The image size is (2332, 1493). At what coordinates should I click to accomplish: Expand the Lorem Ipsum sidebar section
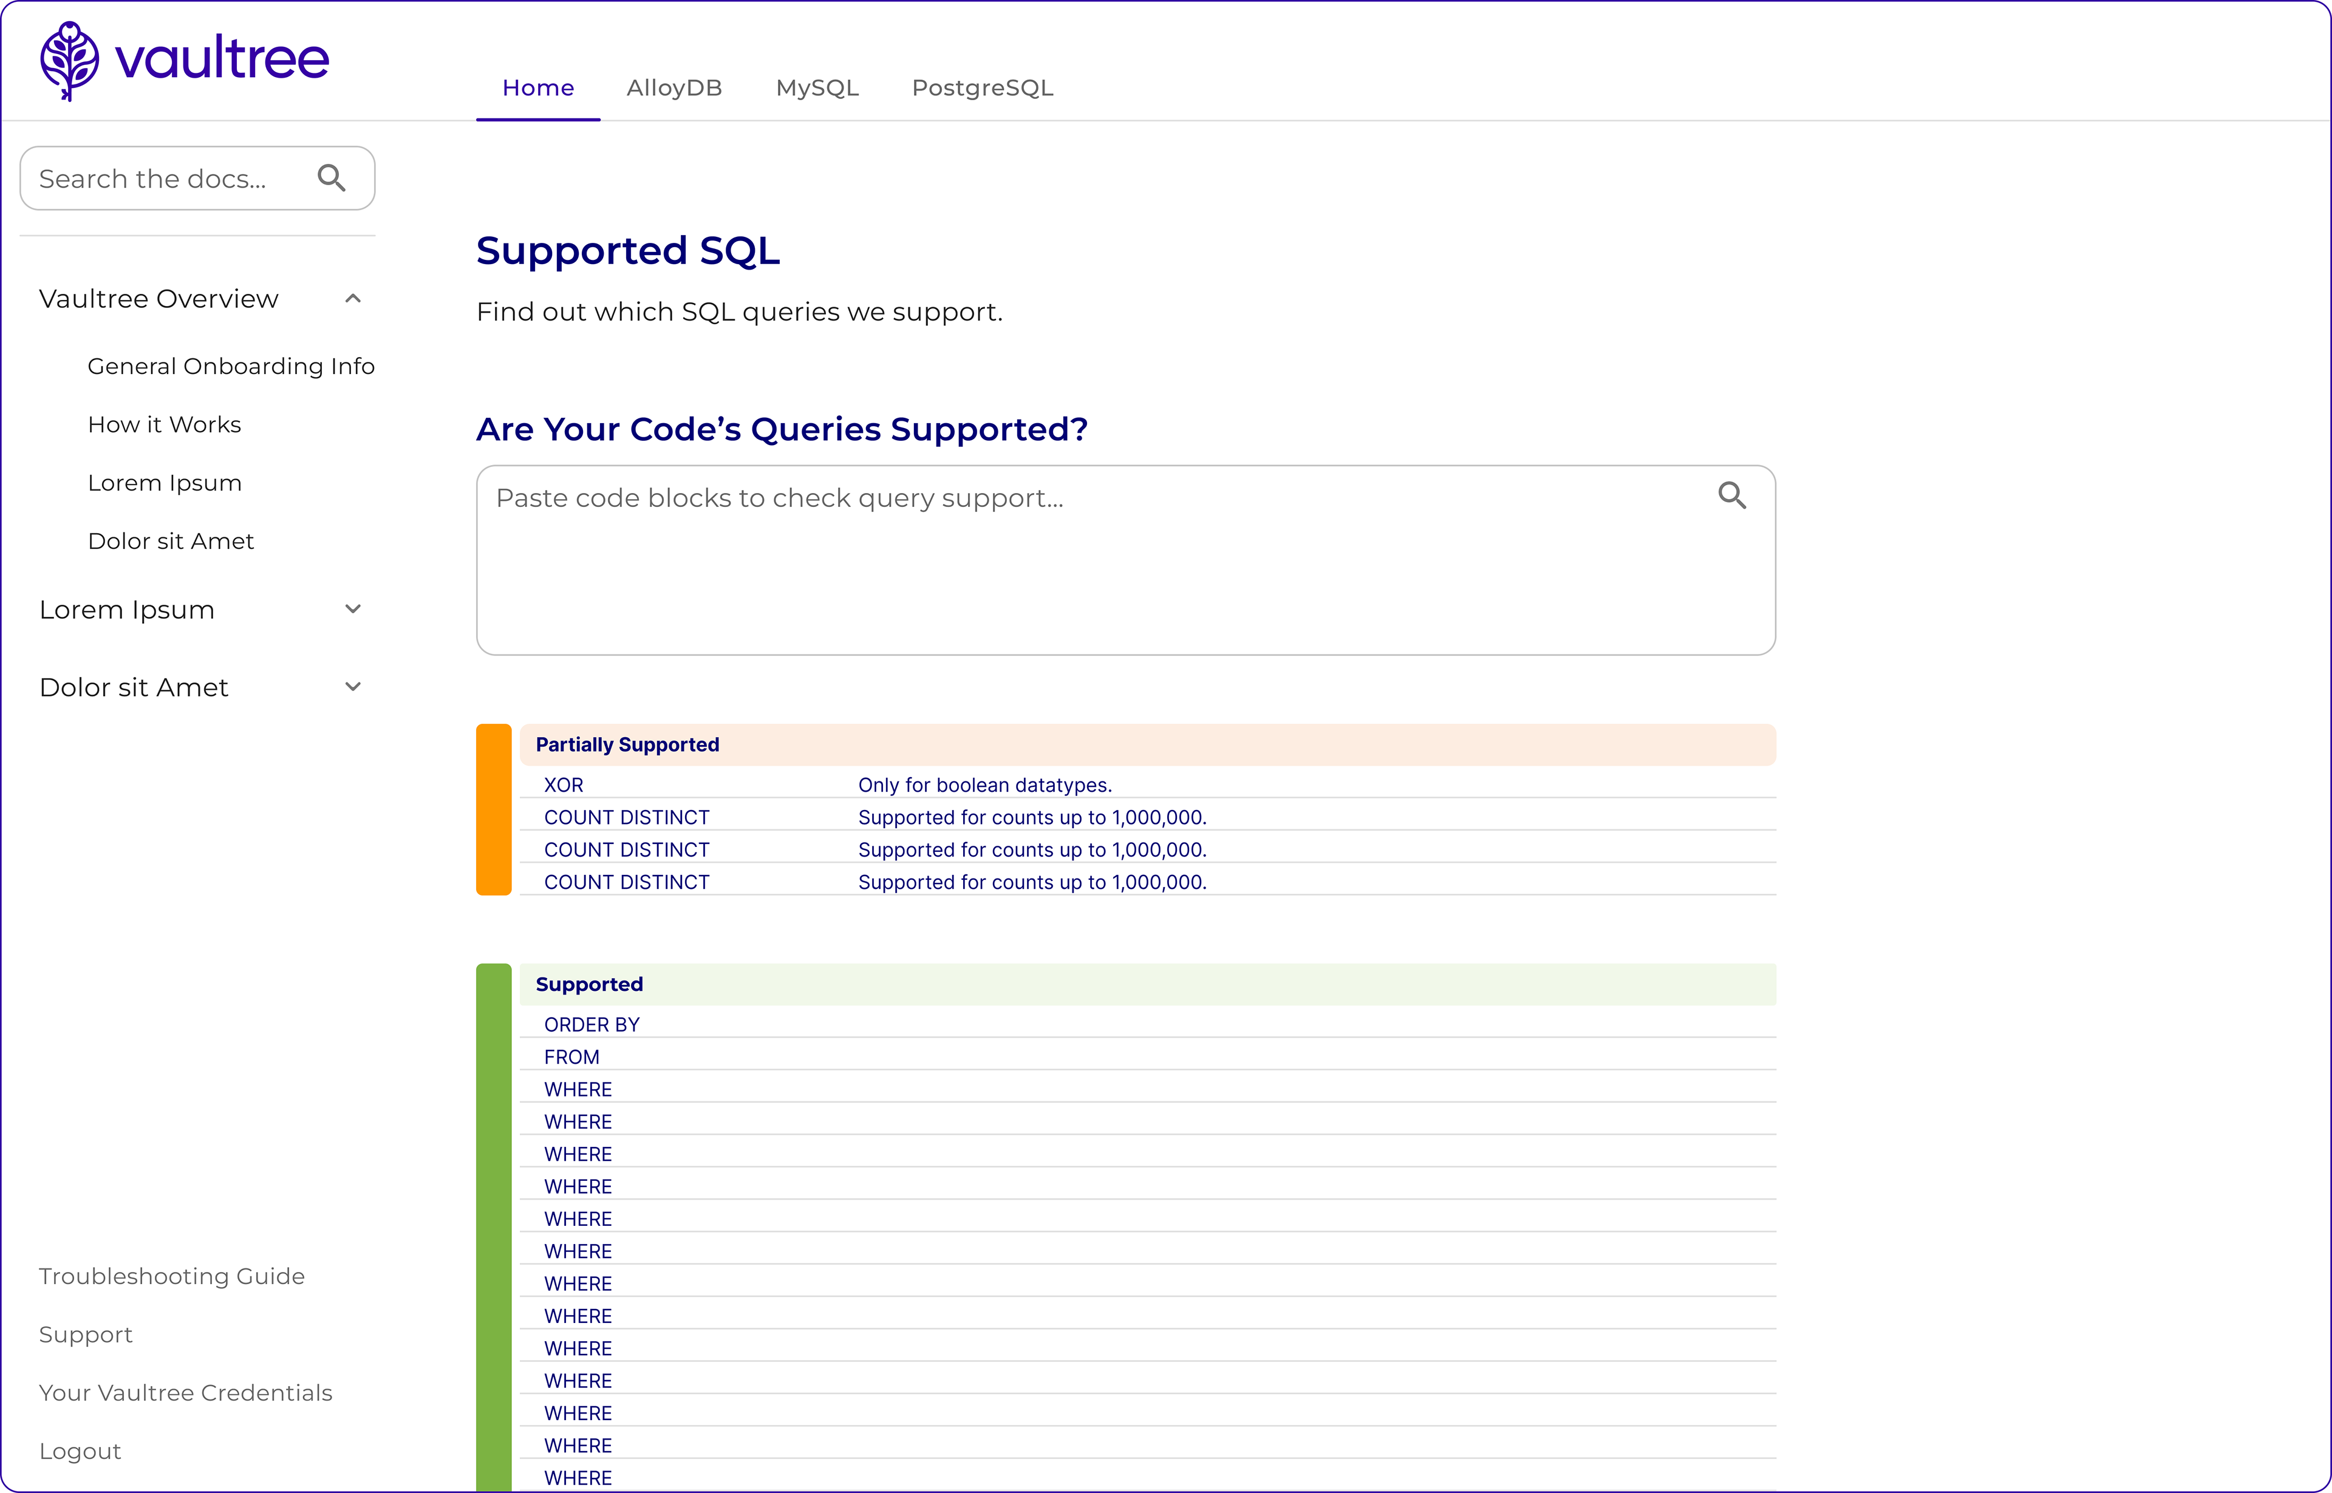click(x=353, y=609)
